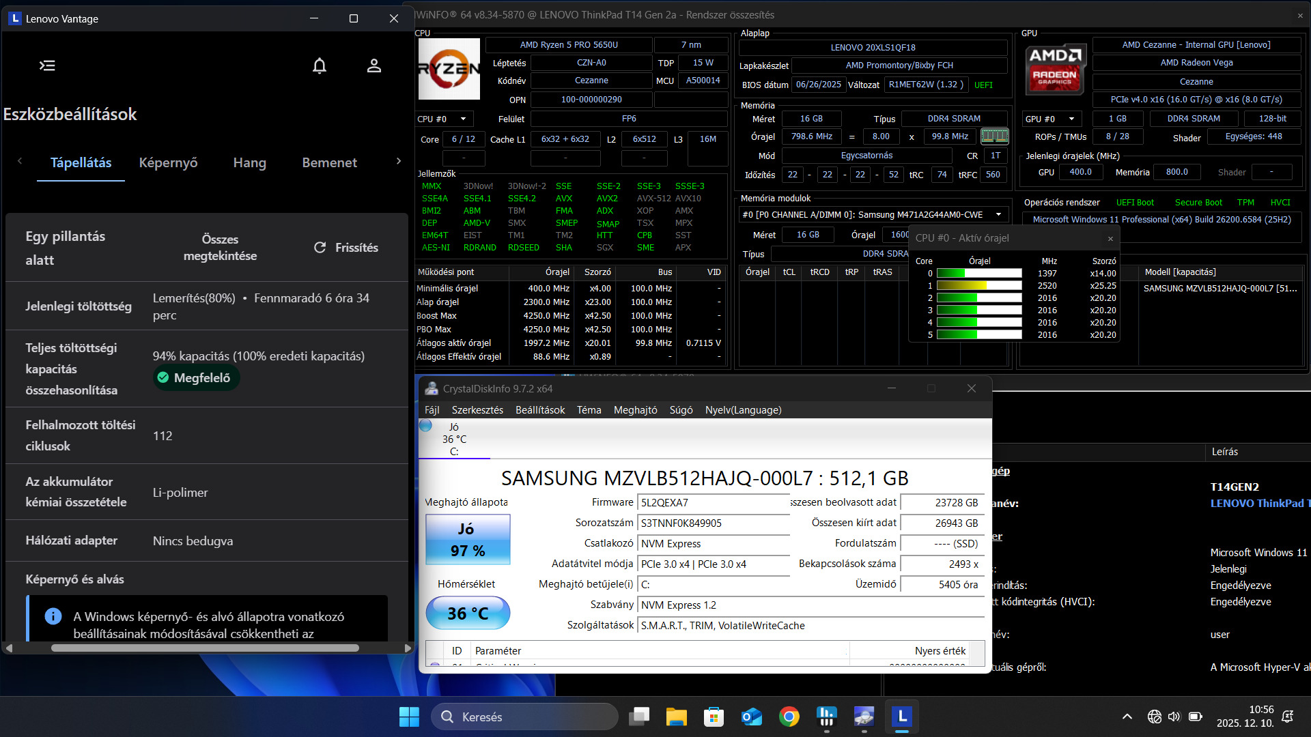The image size is (1311, 737).
Task: Click the Microsoft Store taskbar icon
Action: tap(714, 717)
